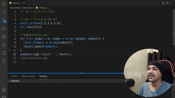Open the Testing flask view

point(4,45)
